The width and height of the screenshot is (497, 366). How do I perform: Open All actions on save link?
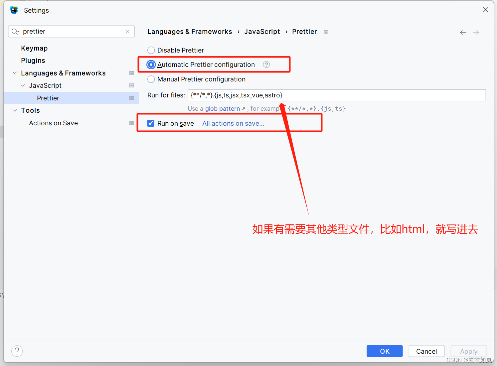(x=233, y=123)
